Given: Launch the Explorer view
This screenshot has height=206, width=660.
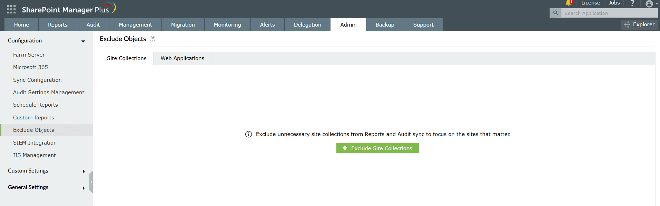Looking at the screenshot, I should 639,24.
